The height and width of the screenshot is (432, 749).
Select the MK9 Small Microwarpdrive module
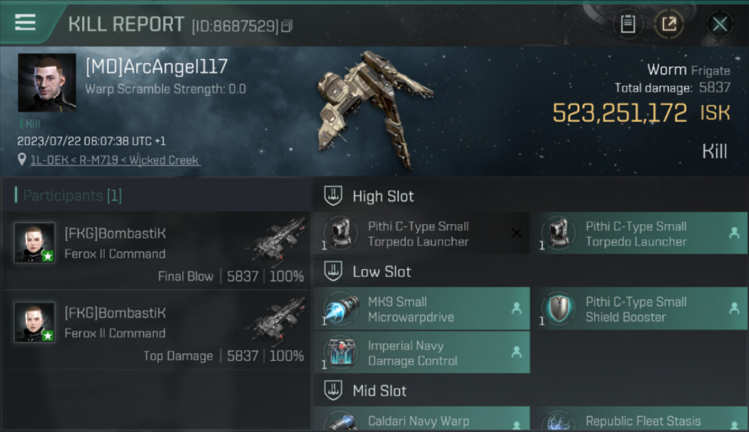421,309
